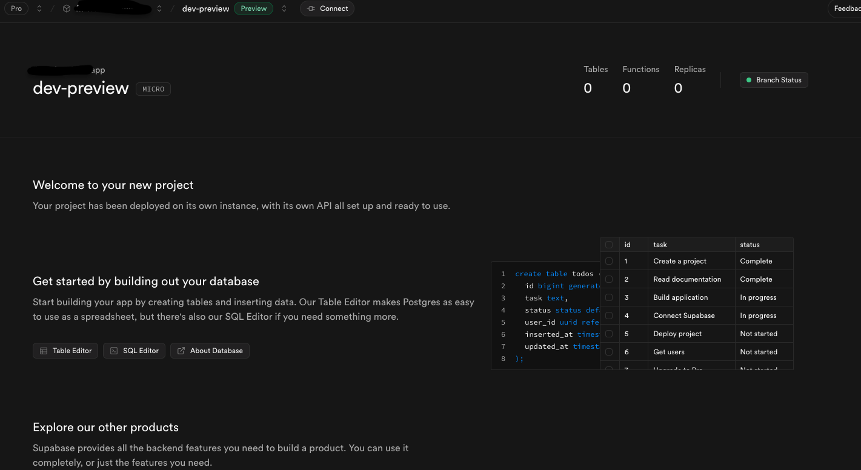
Task: Check the row for Read documentation
Action: coord(609,279)
